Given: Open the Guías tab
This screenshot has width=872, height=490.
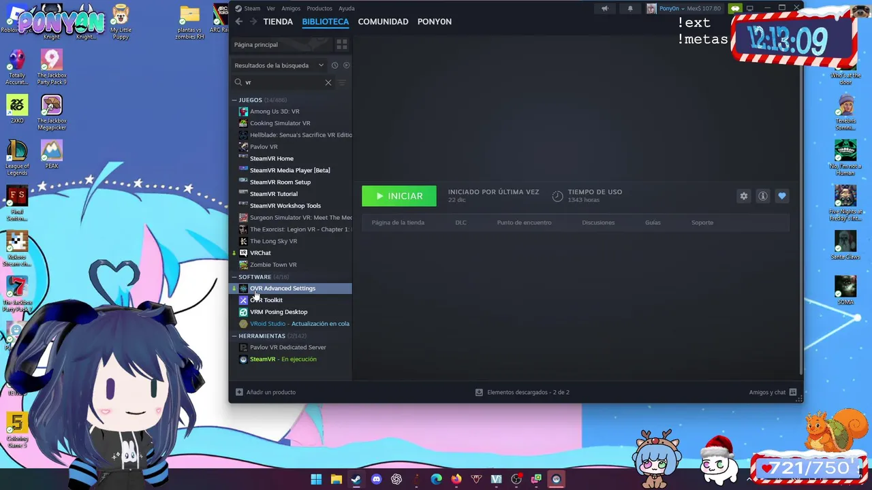Looking at the screenshot, I should pos(653,223).
